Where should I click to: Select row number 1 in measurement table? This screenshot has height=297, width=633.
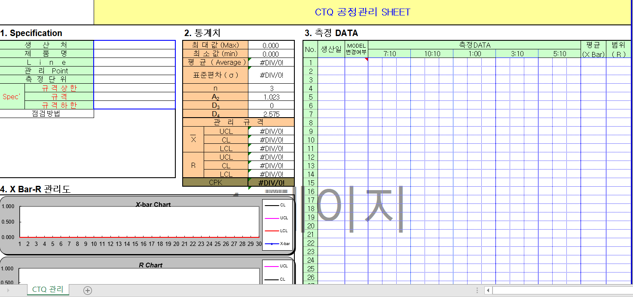click(310, 63)
